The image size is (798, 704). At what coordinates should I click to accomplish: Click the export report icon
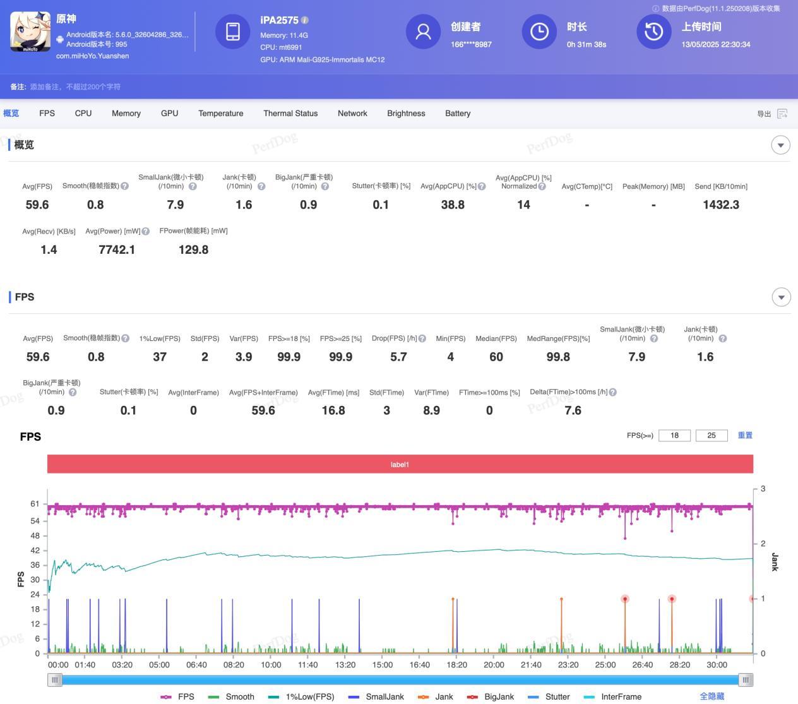(782, 114)
